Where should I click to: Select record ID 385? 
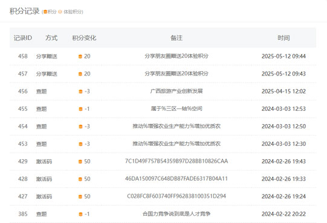click(23, 214)
